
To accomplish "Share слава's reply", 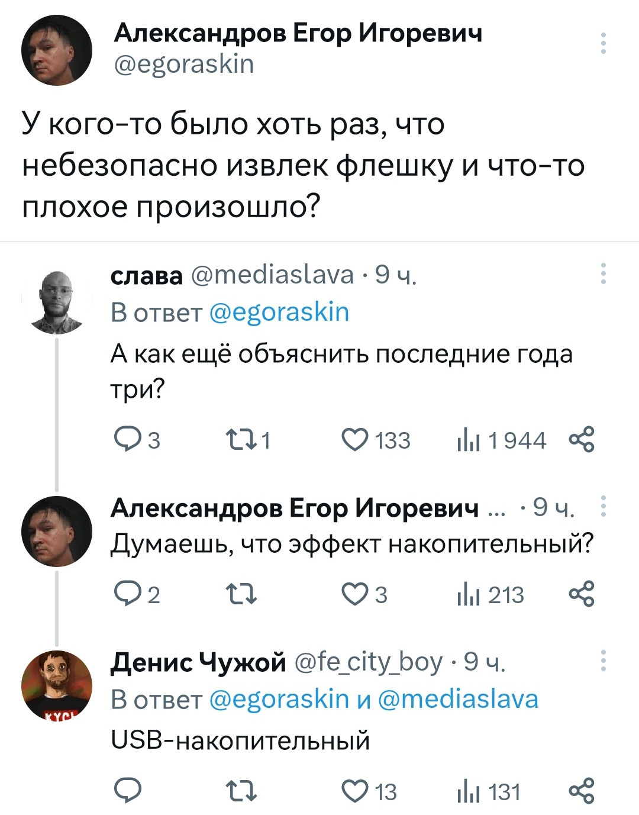I will (581, 440).
